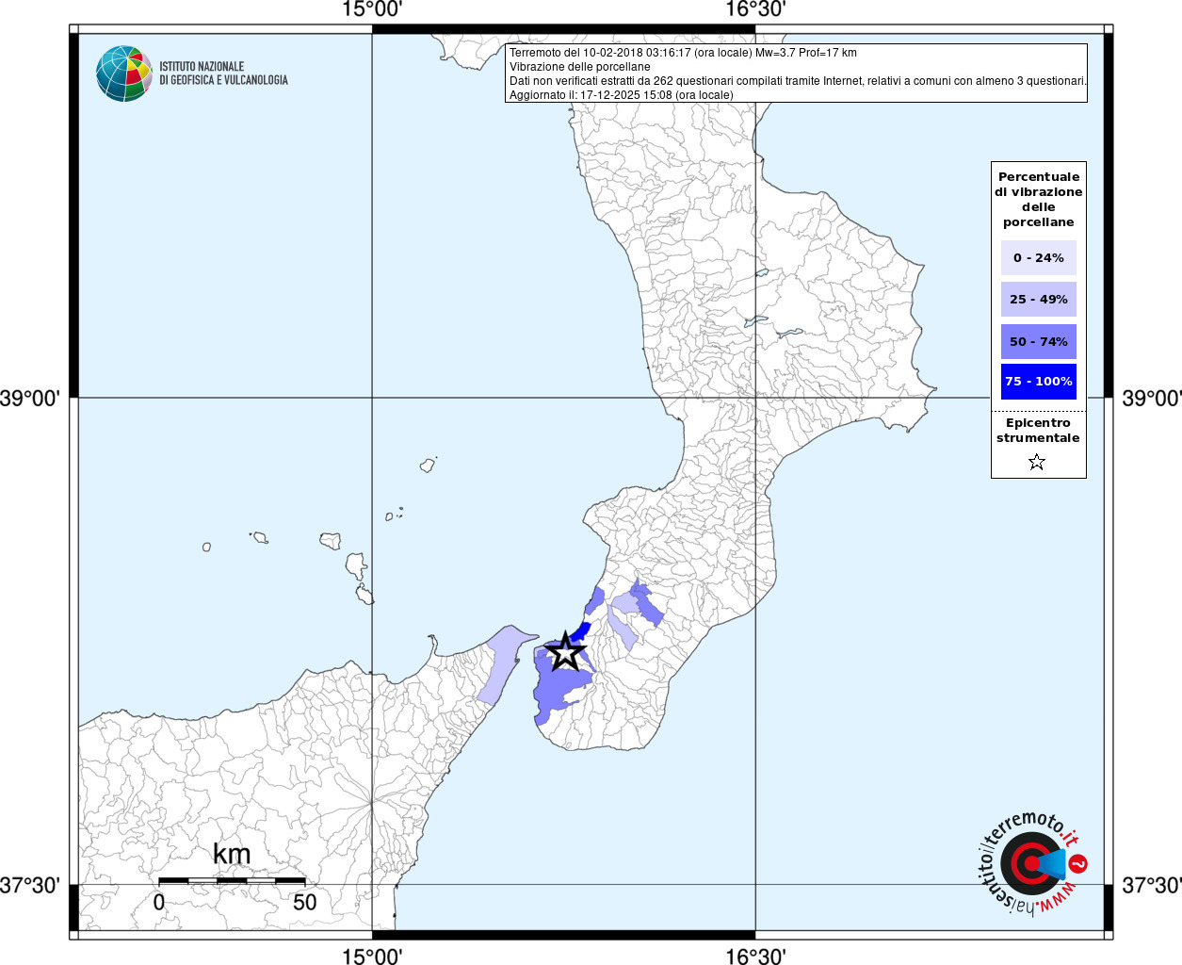Select the 75 - 100% legend swatch
This screenshot has width=1182, height=965.
tap(1038, 382)
